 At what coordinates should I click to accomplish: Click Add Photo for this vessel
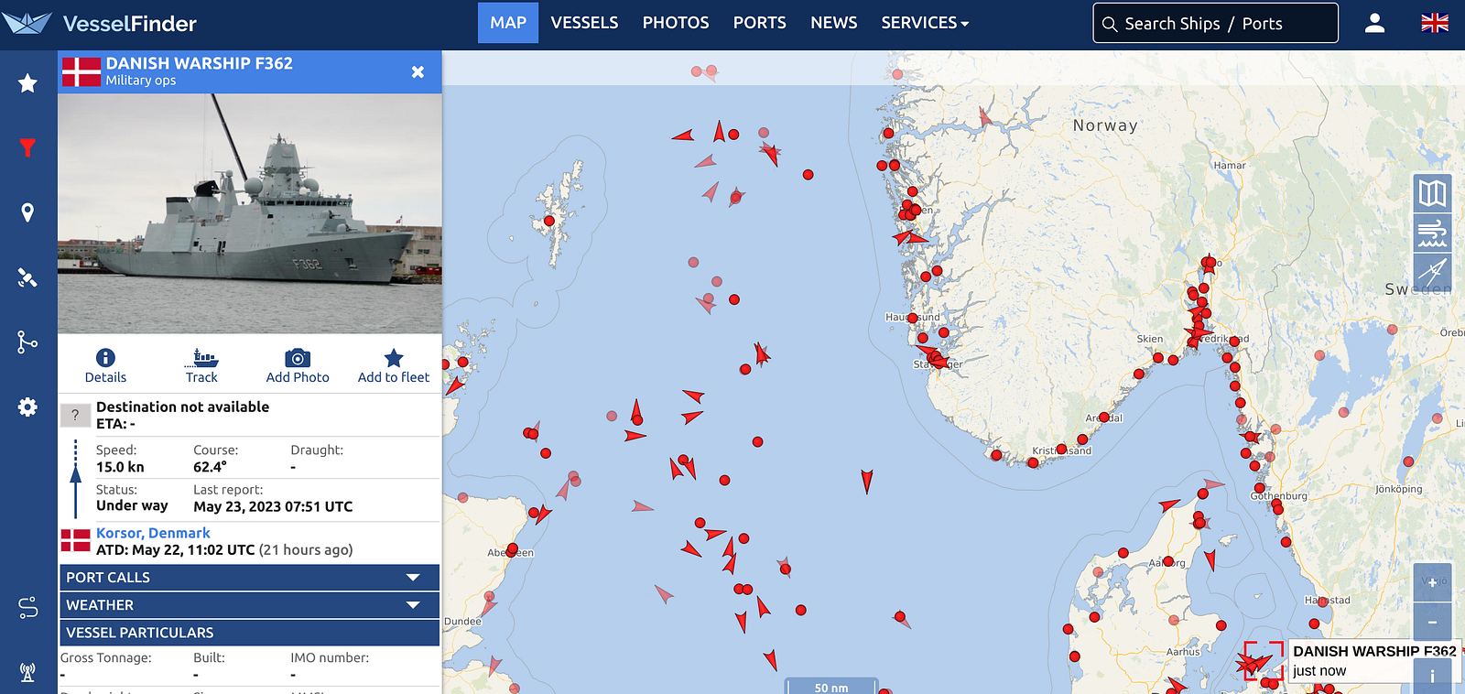(298, 366)
